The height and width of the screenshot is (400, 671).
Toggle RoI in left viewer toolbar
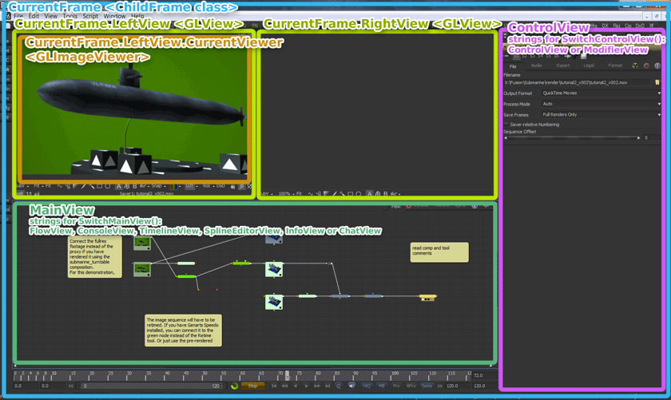coord(206,186)
